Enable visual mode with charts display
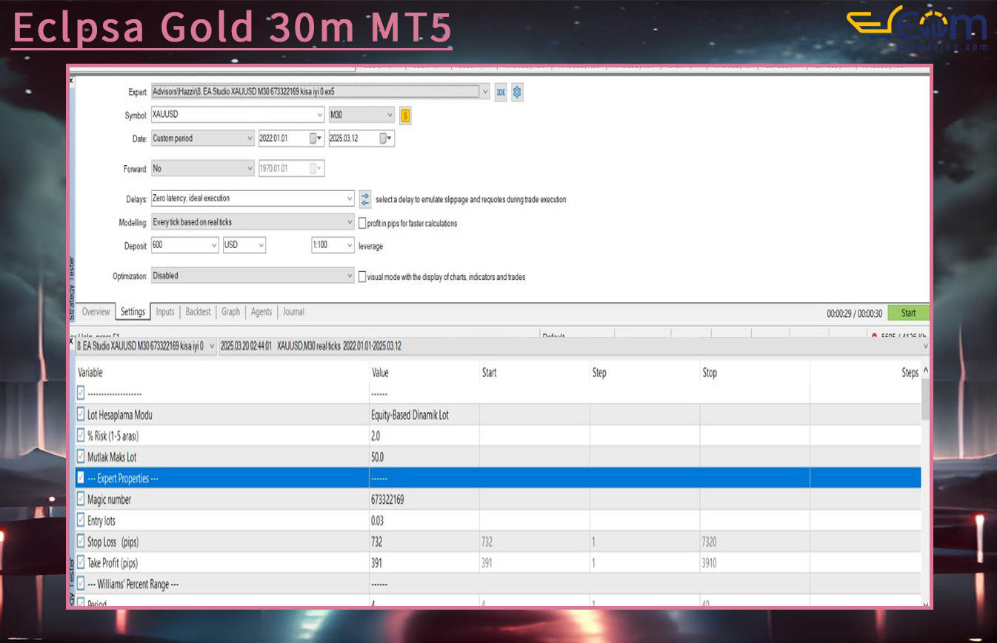 (x=362, y=276)
